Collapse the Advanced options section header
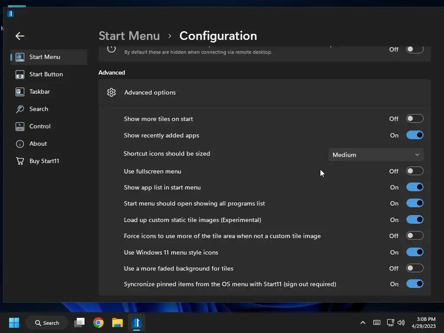The width and height of the screenshot is (444, 333). [x=264, y=92]
